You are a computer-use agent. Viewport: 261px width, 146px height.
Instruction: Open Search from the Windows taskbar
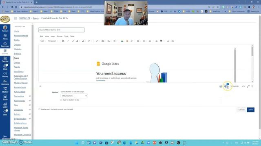point(83,143)
